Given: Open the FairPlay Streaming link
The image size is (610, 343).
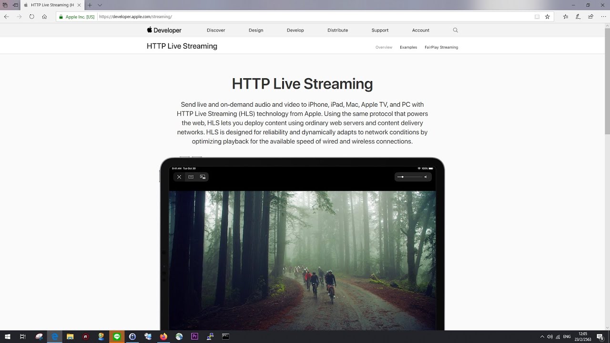Looking at the screenshot, I should (441, 47).
